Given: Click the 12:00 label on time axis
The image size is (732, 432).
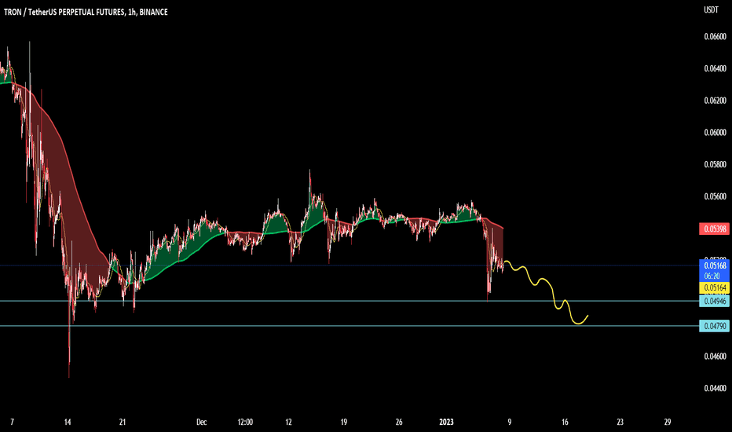Looking at the screenshot, I should [245, 423].
